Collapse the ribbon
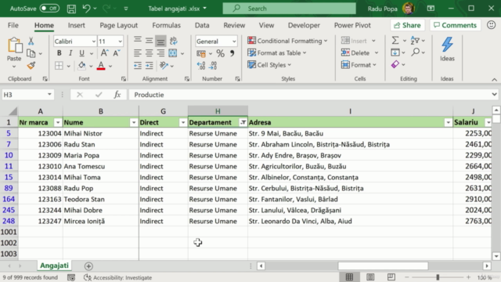The width and height of the screenshot is (501, 282). click(x=494, y=79)
